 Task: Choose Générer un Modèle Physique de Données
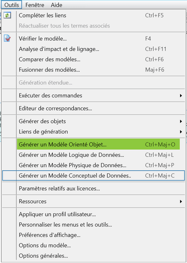click(x=98, y=165)
